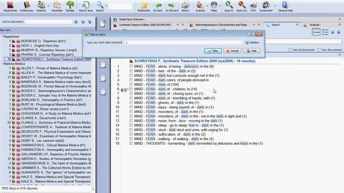This screenshot has height=193, width=344.
Task: Check result 18 THOUGHTS tormenting dark
Action: [x=131, y=144]
